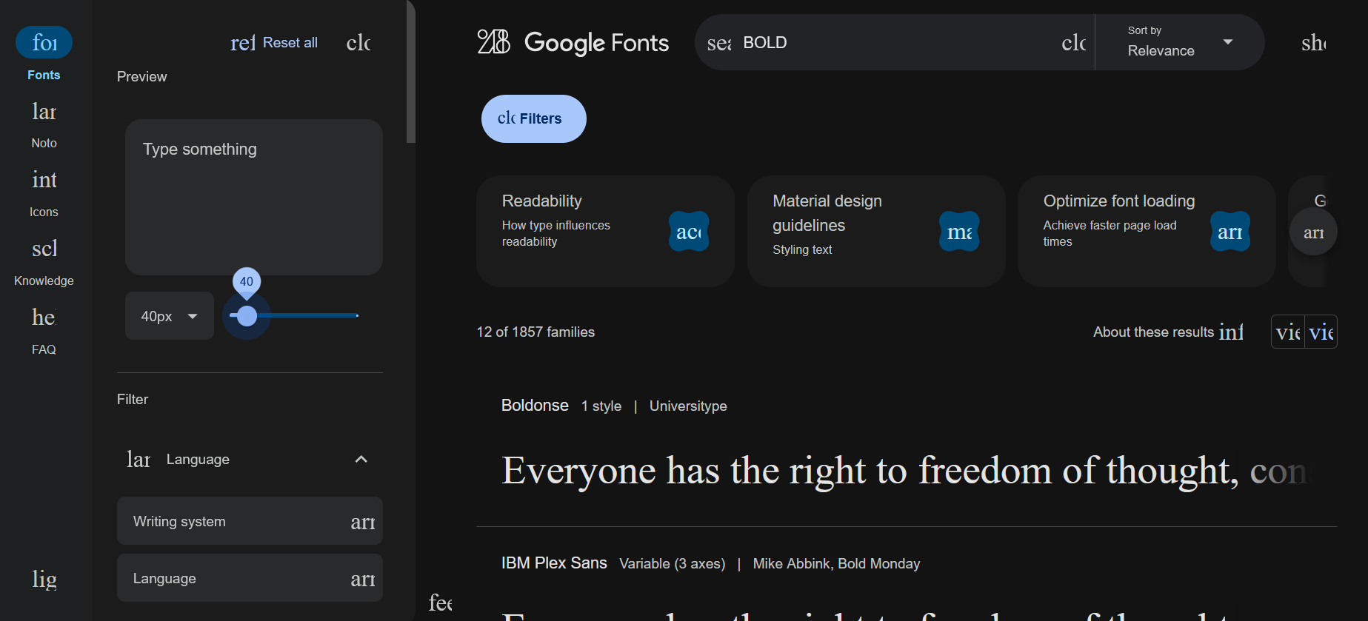Click the Google Fonts logo

[573, 42]
